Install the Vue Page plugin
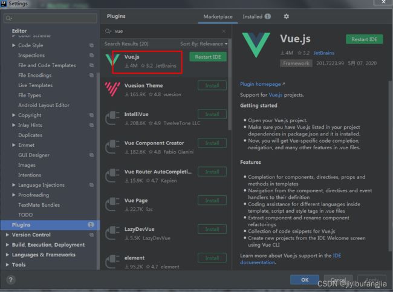This screenshot has height=292, width=393. (212, 201)
